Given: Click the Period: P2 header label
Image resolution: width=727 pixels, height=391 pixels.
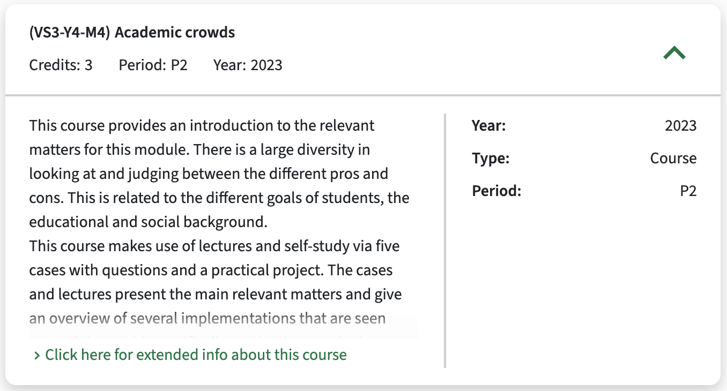Looking at the screenshot, I should 153,65.
